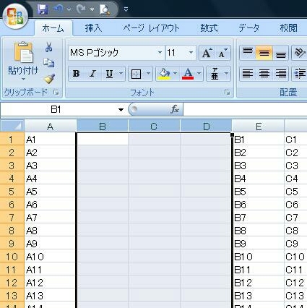Undo the last action
The image size is (307, 308).
[59, 9]
